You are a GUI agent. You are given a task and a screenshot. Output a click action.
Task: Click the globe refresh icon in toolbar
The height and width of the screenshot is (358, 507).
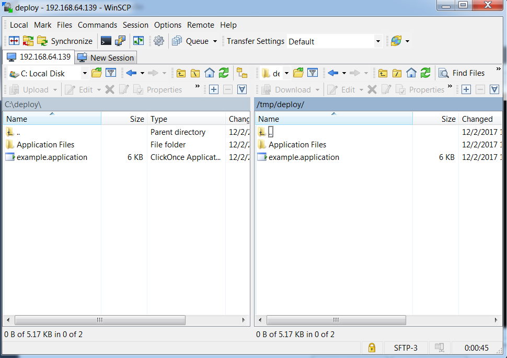(x=396, y=41)
